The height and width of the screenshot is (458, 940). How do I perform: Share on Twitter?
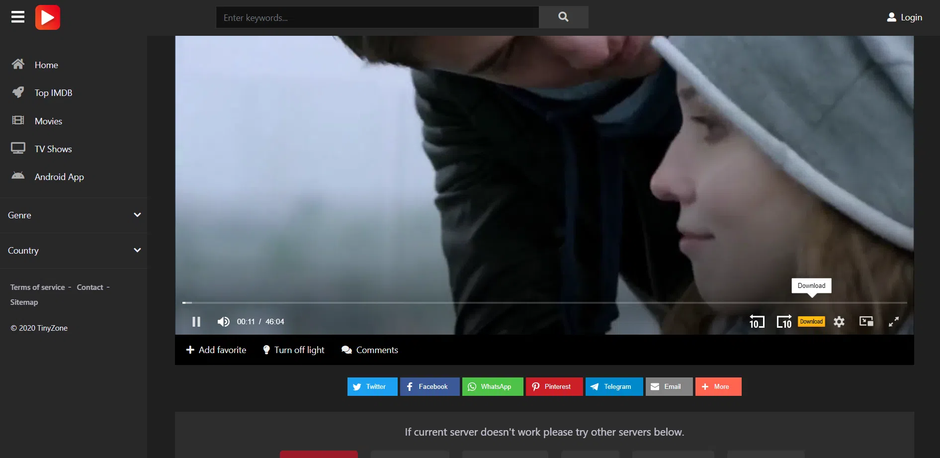tap(372, 386)
